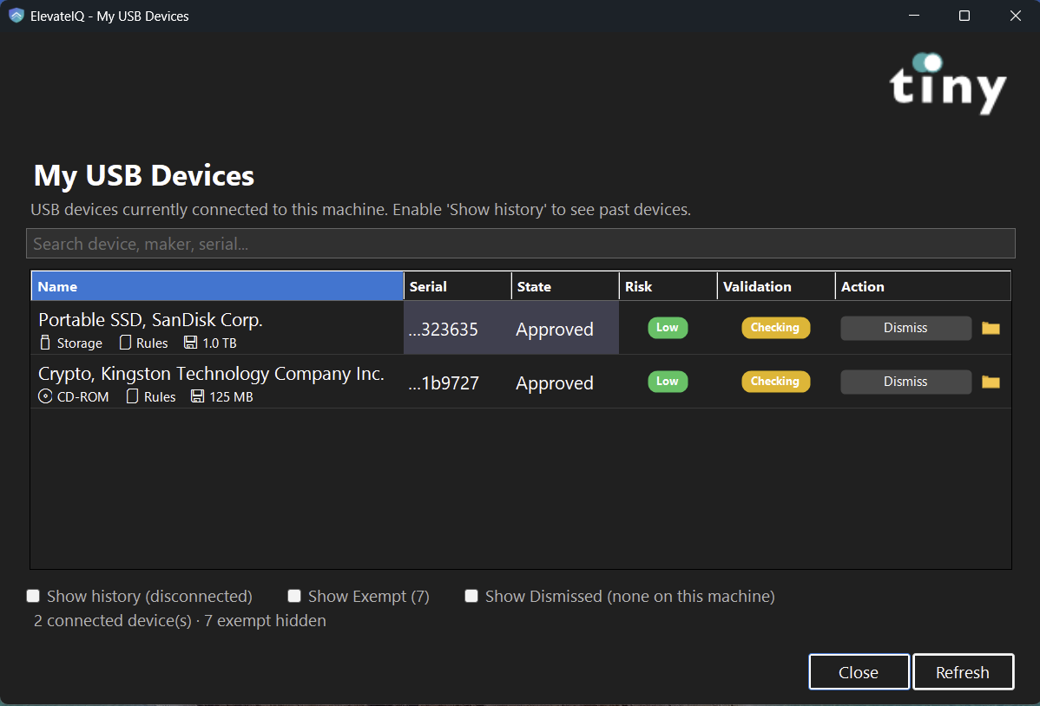Click the disk capacity icon beside 1.0 TB
Image resolution: width=1040 pixels, height=706 pixels.
pos(190,343)
